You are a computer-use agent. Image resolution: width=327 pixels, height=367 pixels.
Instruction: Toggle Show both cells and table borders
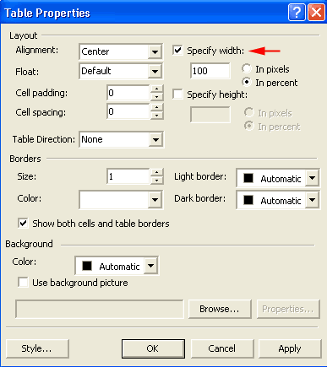click(23, 224)
